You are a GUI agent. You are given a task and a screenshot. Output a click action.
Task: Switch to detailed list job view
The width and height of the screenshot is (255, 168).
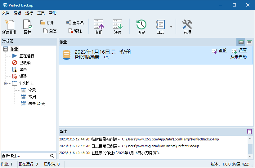tap(249, 42)
